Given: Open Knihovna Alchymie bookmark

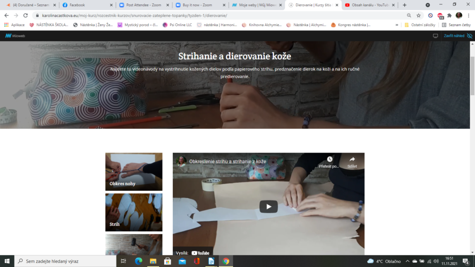Looking at the screenshot, I should click(x=261, y=25).
